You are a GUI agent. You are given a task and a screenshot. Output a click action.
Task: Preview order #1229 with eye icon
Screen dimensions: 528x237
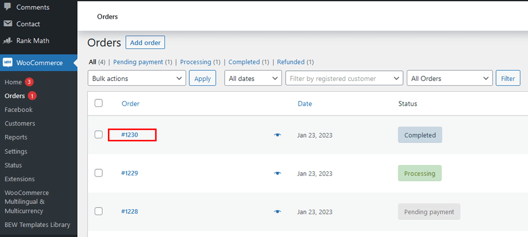tap(277, 173)
